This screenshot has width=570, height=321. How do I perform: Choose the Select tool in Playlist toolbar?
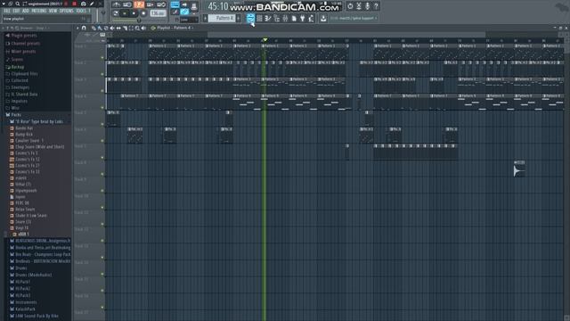[131, 28]
